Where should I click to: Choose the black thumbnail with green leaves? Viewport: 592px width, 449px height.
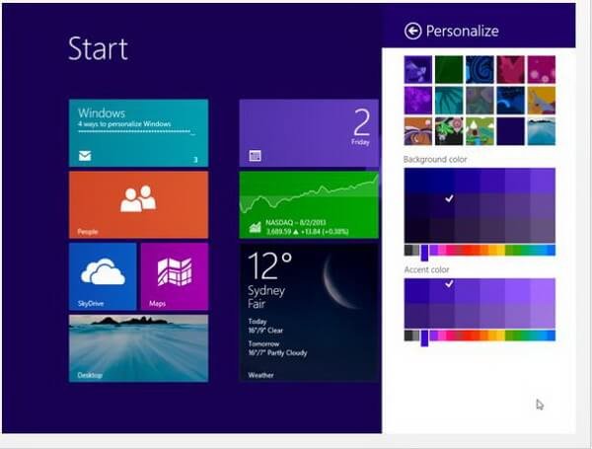[x=449, y=131]
